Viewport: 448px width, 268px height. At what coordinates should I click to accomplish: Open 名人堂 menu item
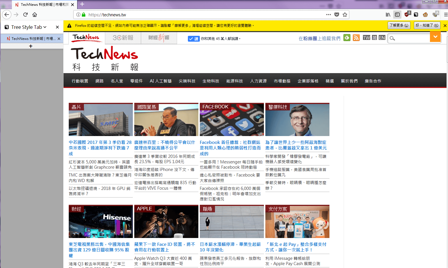click(x=117, y=81)
